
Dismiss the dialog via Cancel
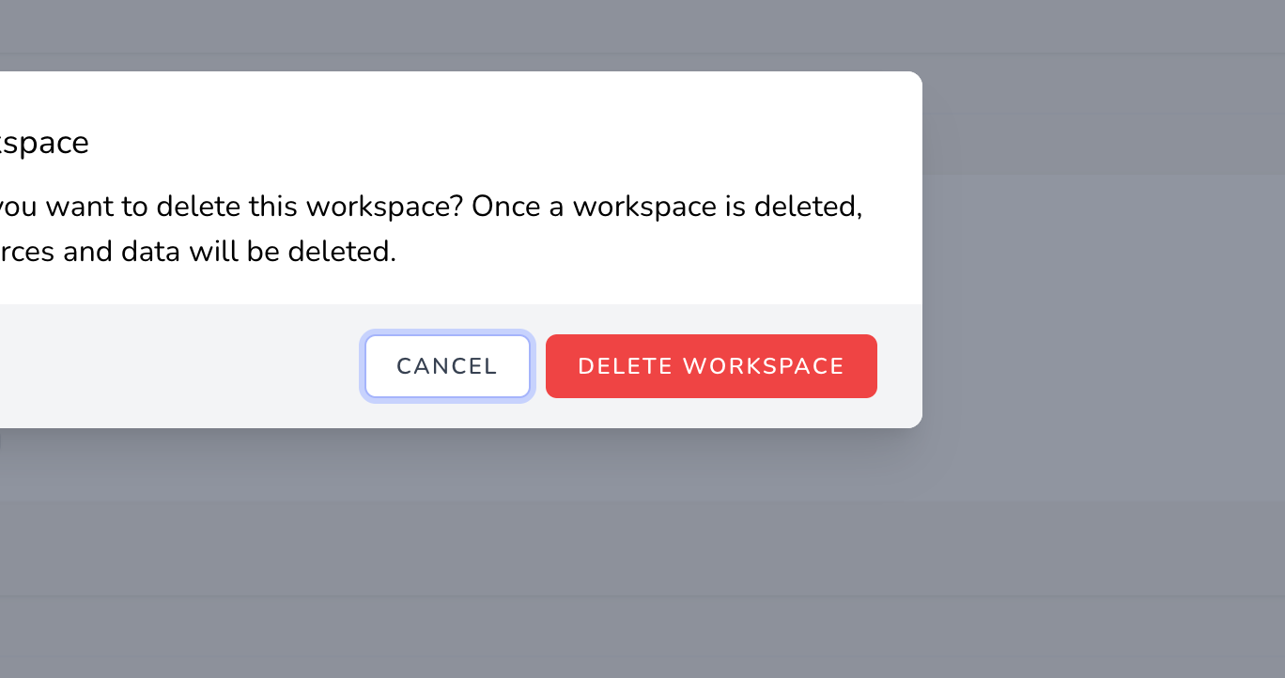point(447,366)
